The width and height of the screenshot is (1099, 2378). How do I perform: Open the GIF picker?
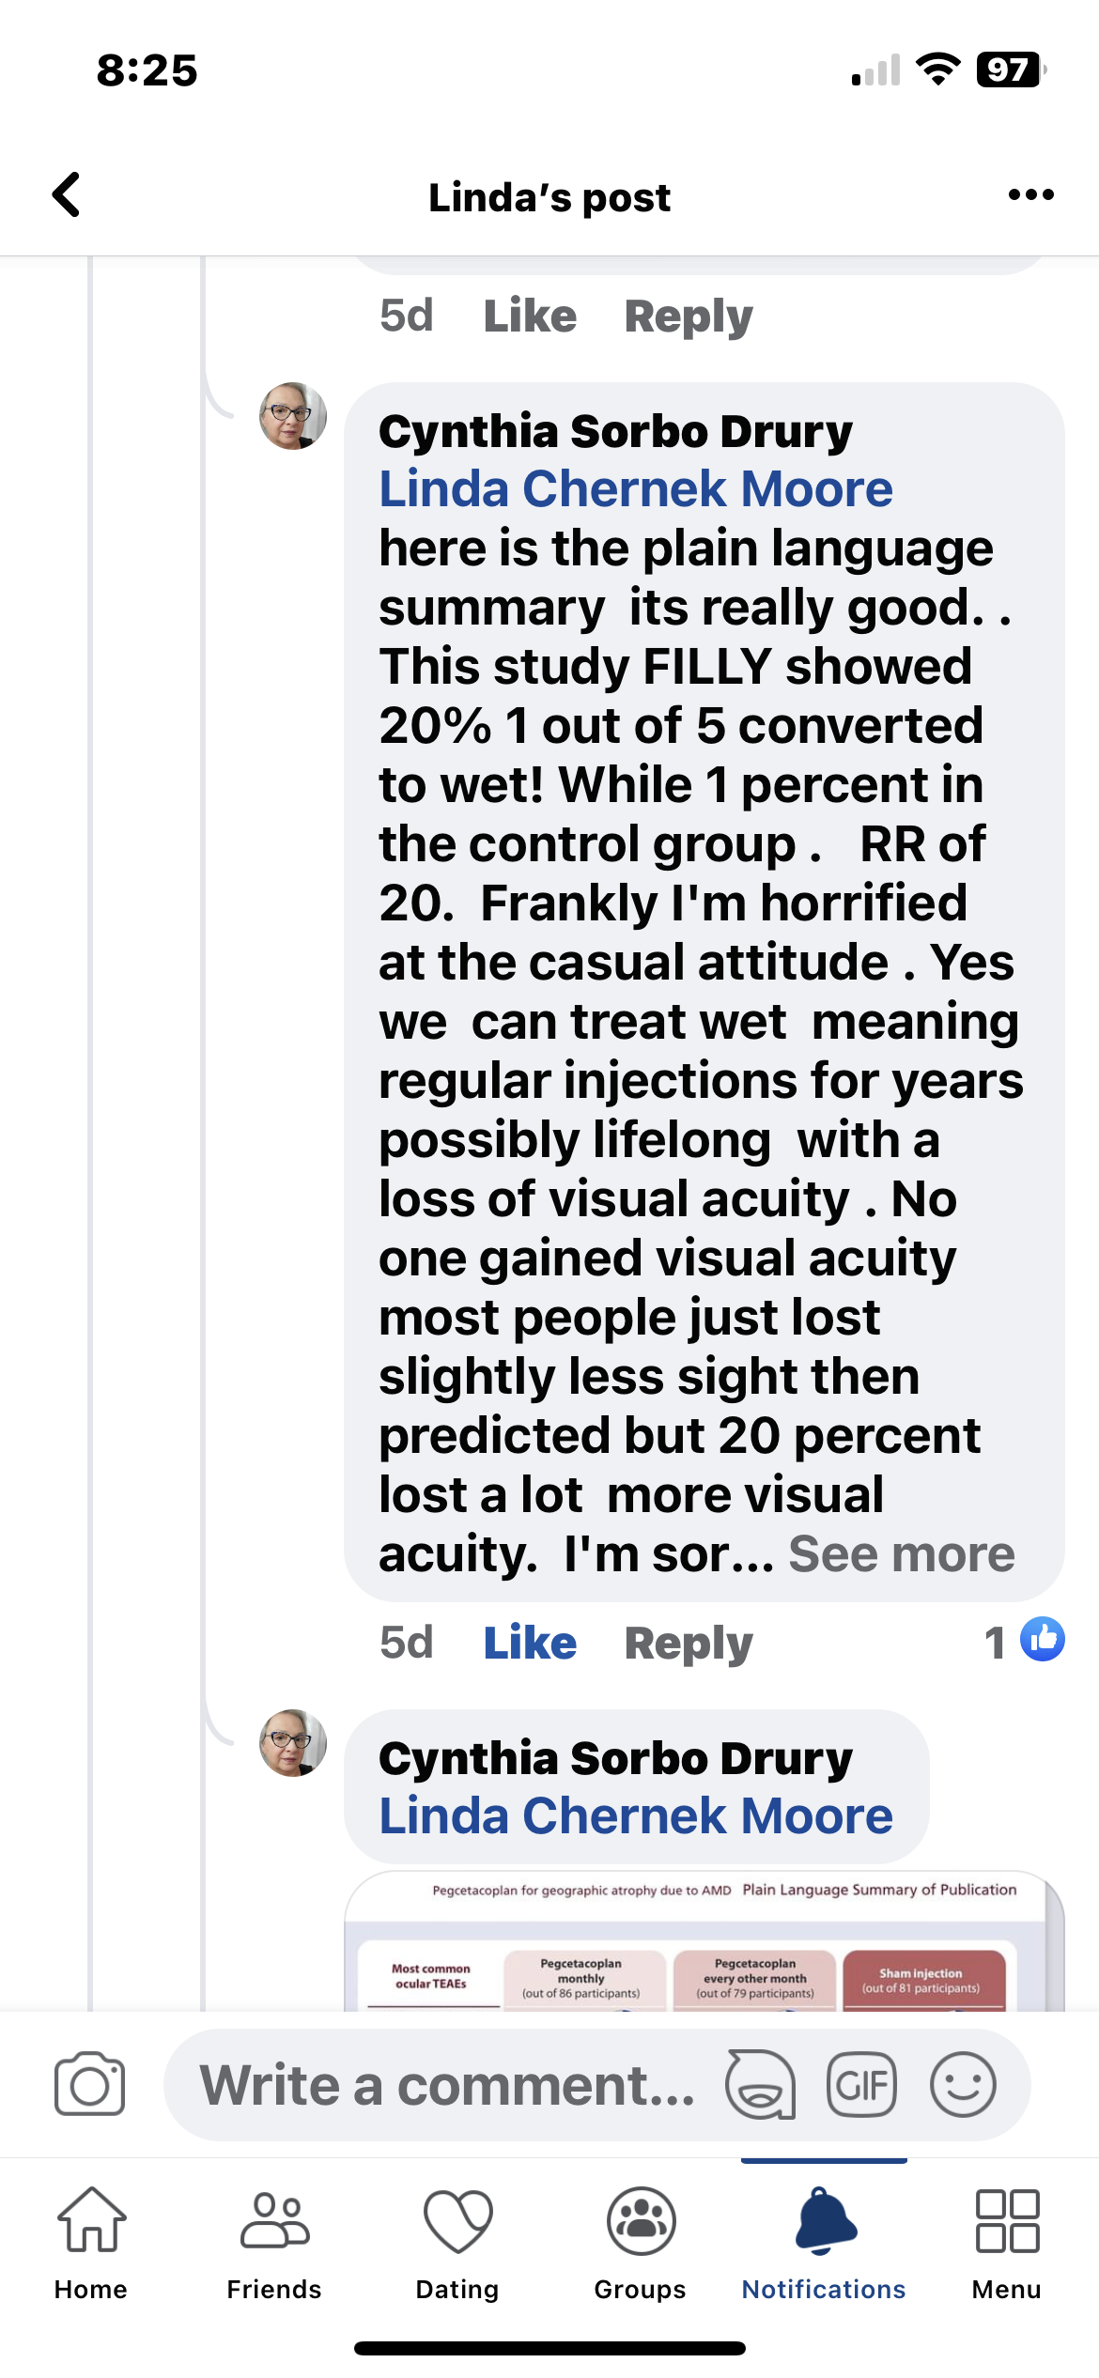point(861,2084)
